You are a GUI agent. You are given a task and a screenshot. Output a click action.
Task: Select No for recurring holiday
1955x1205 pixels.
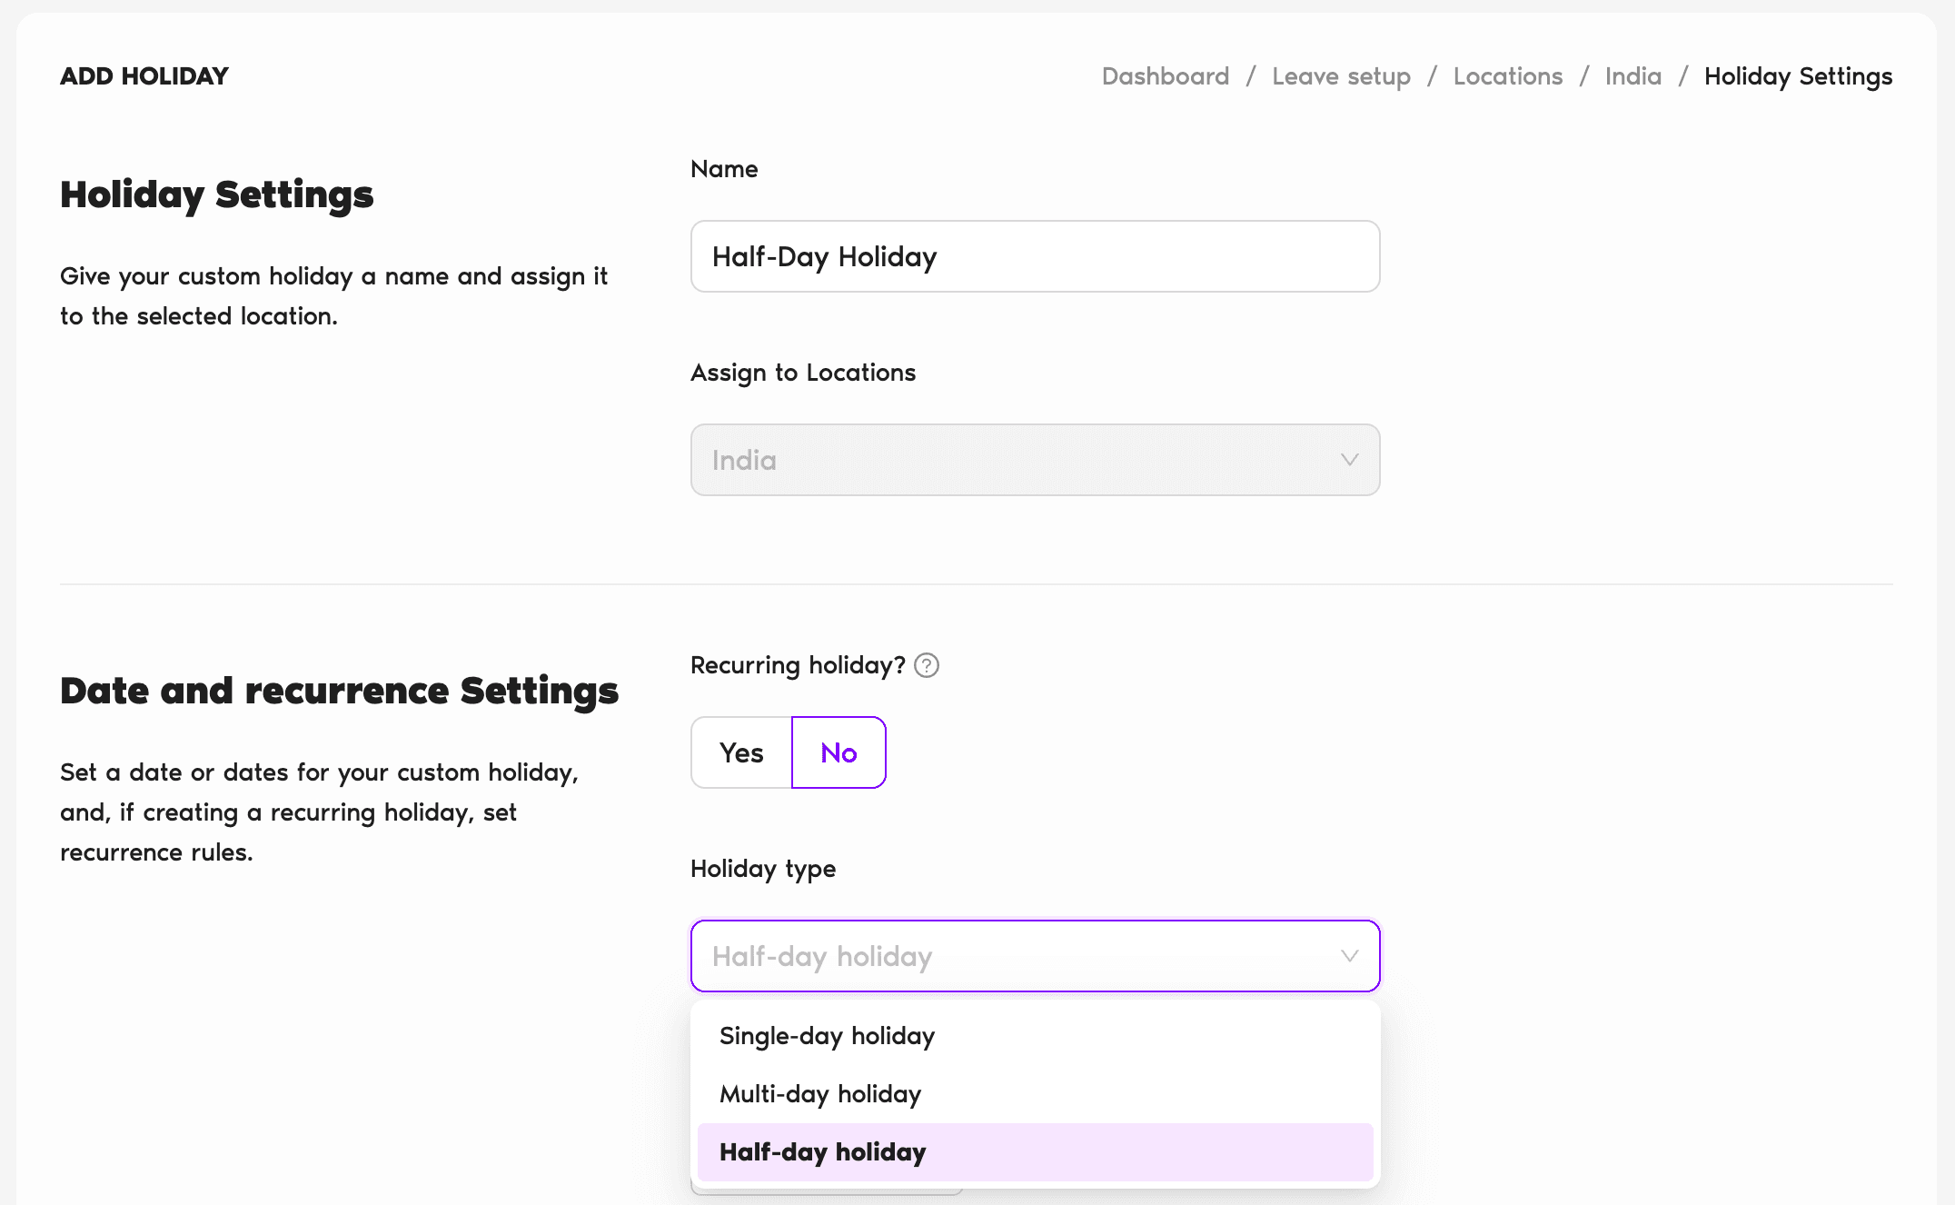pos(839,752)
